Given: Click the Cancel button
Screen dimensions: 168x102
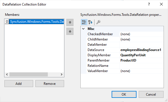Looking at the screenshot, I should pos(151,94).
